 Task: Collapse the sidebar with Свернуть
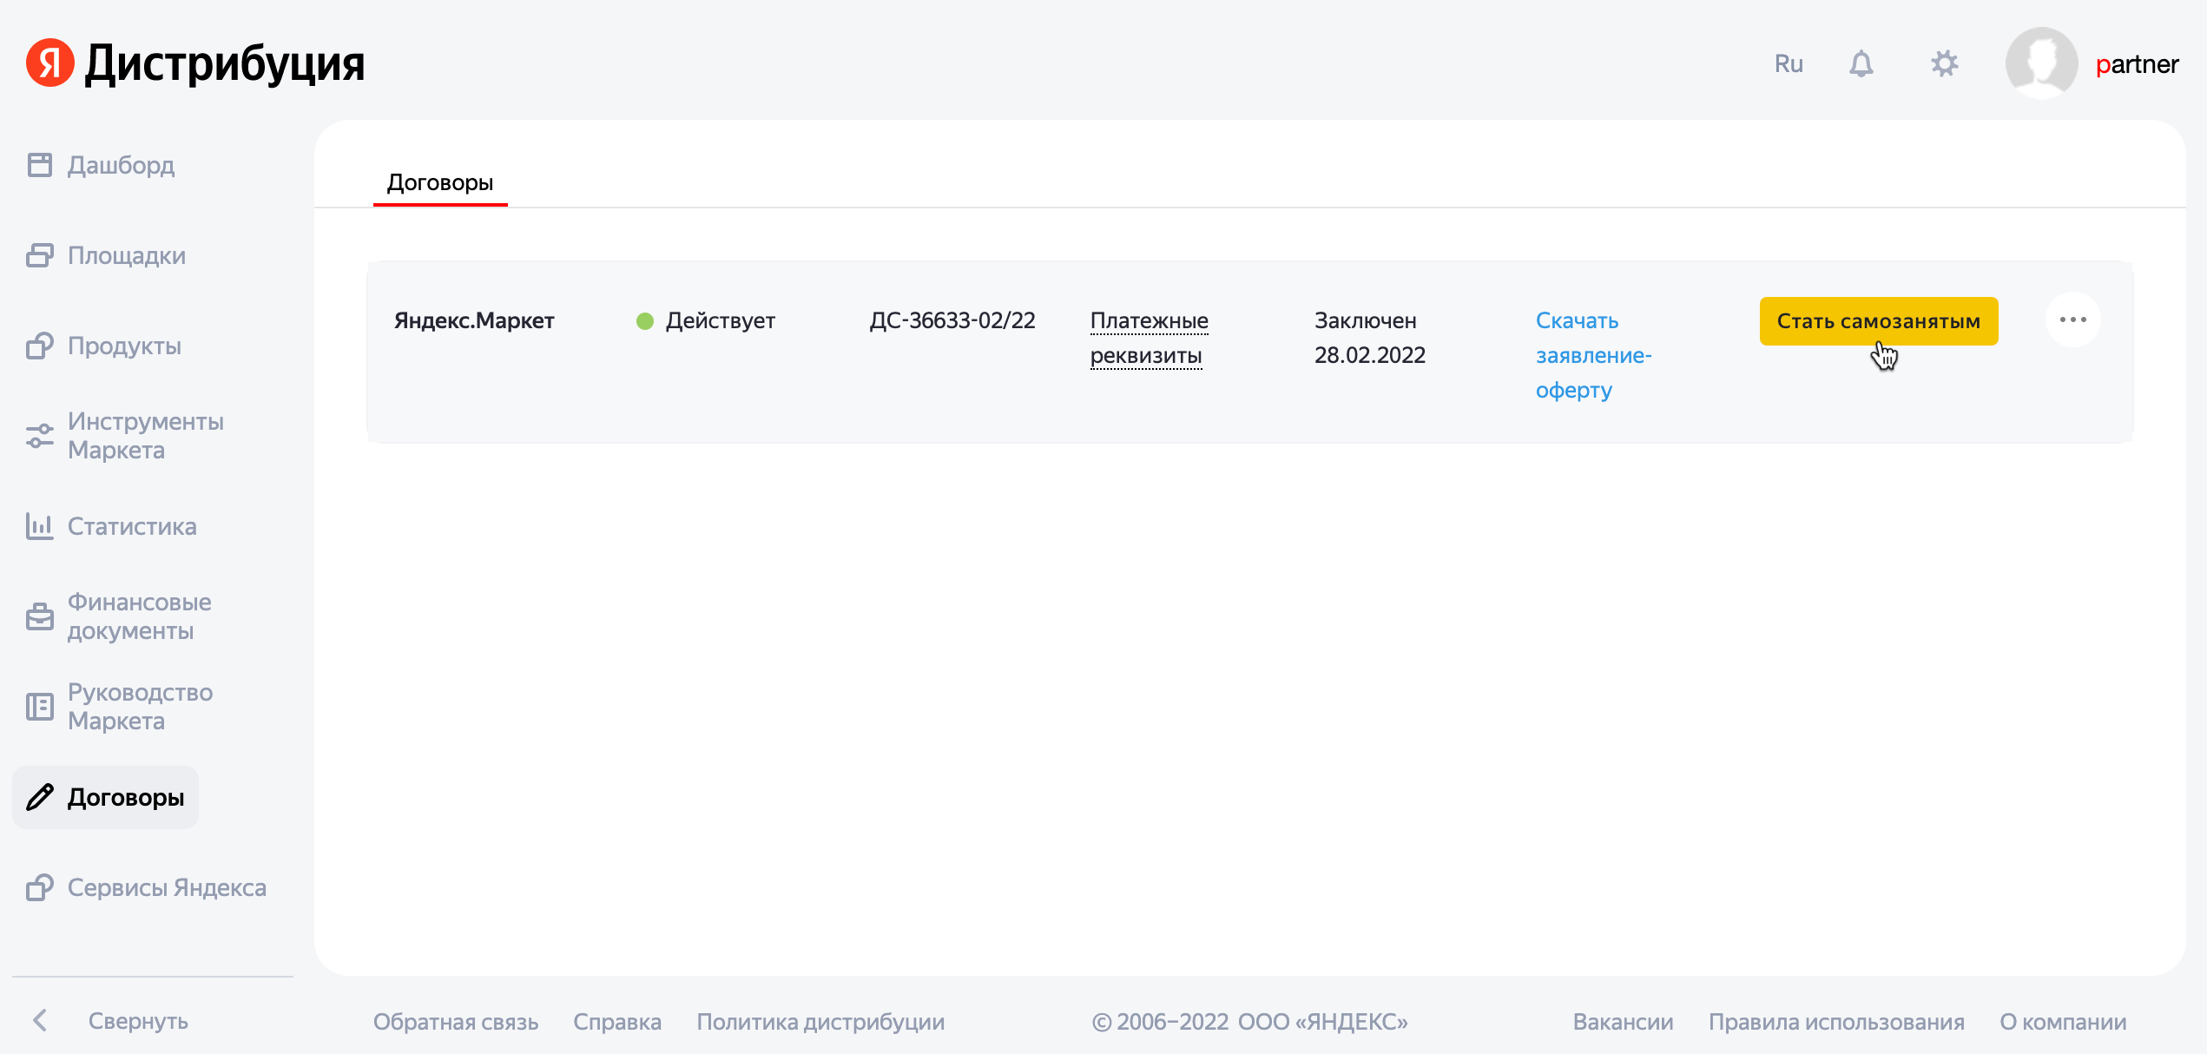tap(137, 1021)
